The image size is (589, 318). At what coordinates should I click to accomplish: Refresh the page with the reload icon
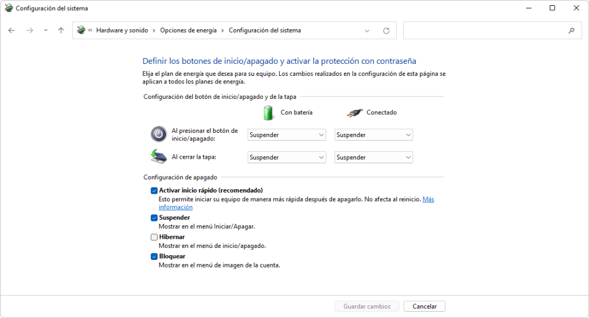point(386,31)
